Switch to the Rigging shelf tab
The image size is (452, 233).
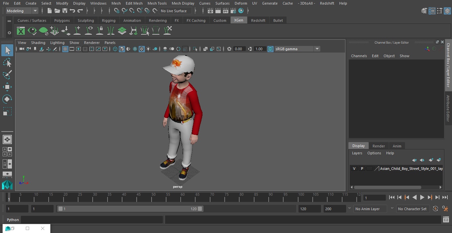pyautogui.click(x=109, y=20)
